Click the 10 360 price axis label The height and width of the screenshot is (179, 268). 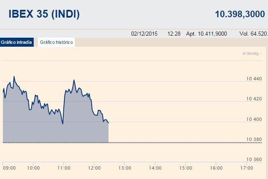pos(254,159)
